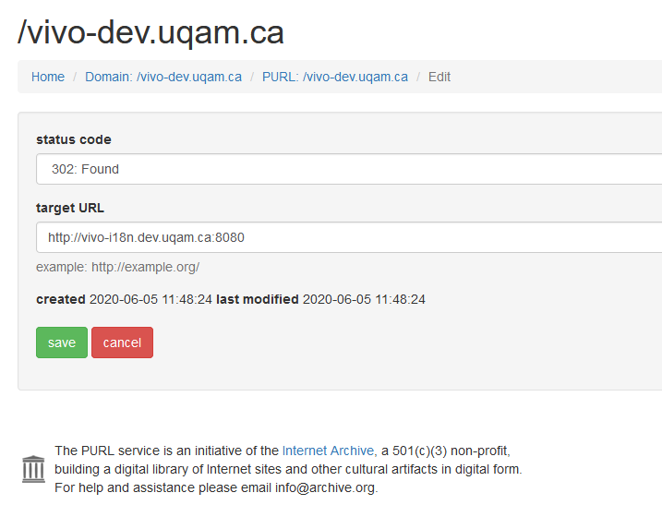
Task: Go to the Home breadcrumb link
Action: coord(48,77)
